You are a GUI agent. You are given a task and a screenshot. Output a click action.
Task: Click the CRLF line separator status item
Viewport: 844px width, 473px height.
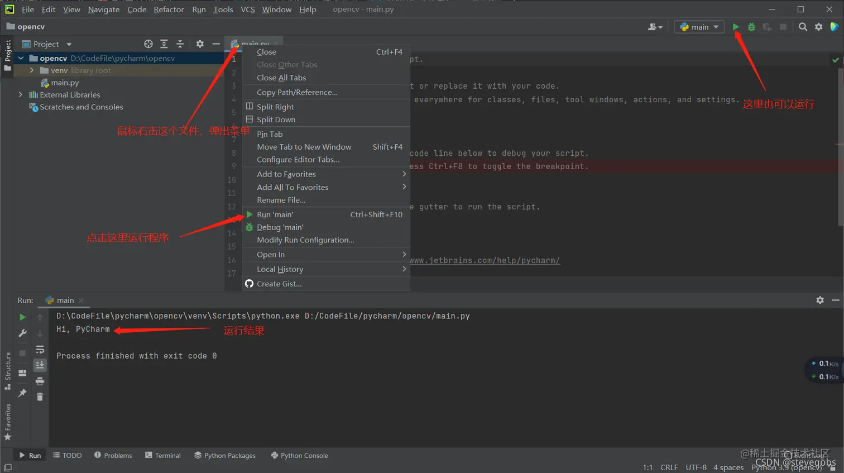(669, 467)
